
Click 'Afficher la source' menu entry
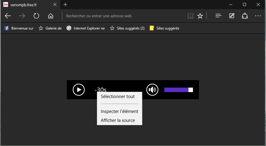pyautogui.click(x=118, y=120)
